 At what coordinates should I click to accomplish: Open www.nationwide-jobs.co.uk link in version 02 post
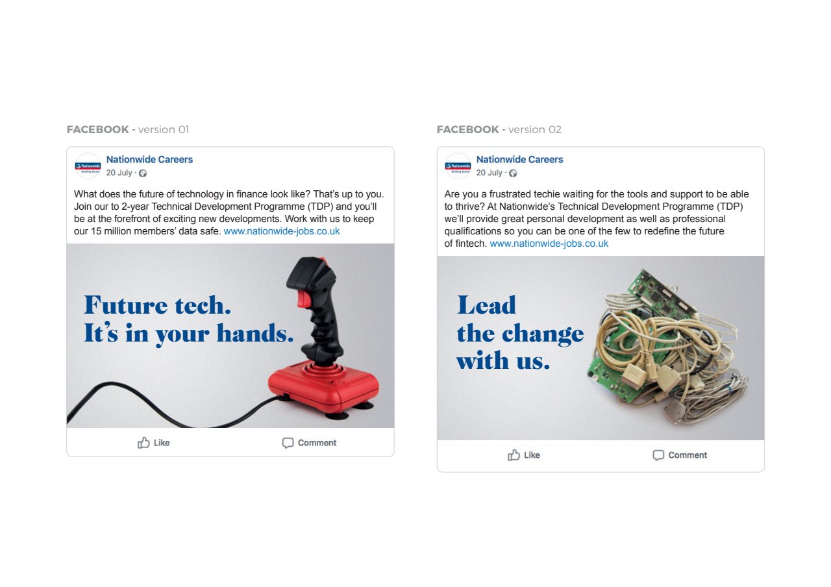coord(549,244)
